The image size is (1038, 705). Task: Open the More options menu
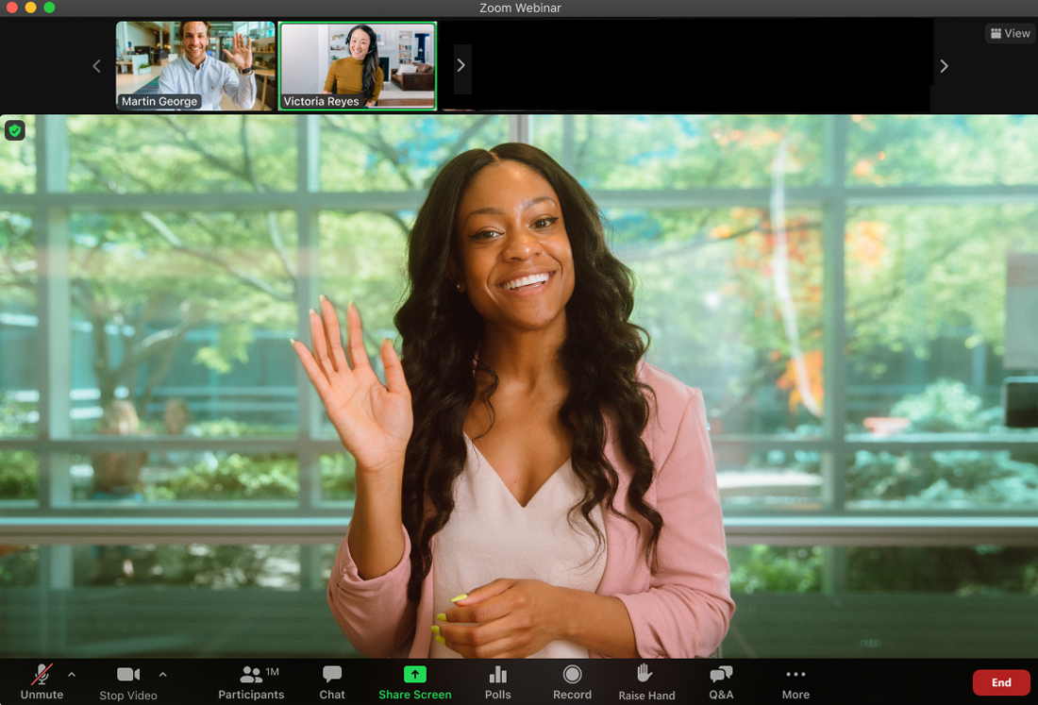(x=795, y=682)
